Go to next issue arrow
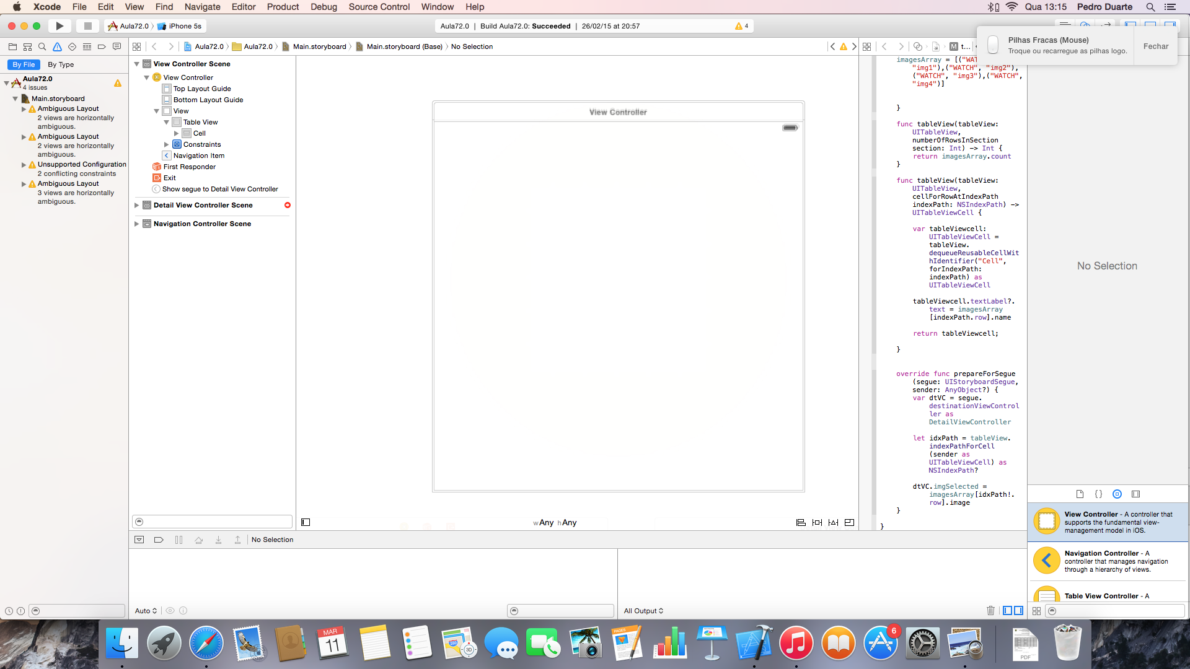1190x669 pixels. coord(854,46)
